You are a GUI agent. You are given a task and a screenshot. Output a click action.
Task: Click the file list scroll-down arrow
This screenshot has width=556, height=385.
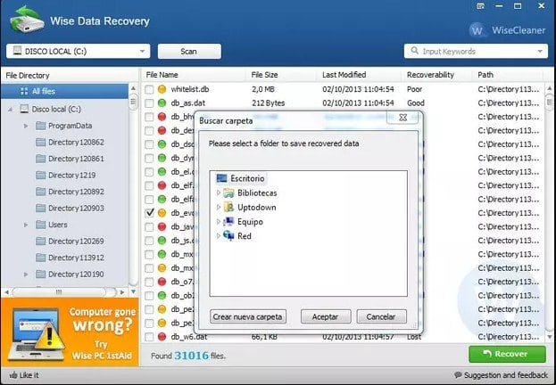pos(550,337)
